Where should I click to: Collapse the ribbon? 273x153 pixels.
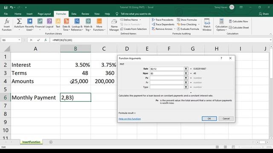(x=270, y=34)
